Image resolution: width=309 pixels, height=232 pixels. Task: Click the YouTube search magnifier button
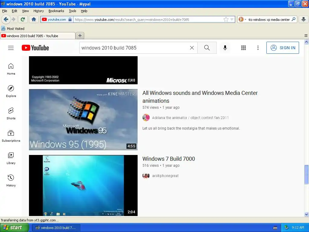(207, 48)
